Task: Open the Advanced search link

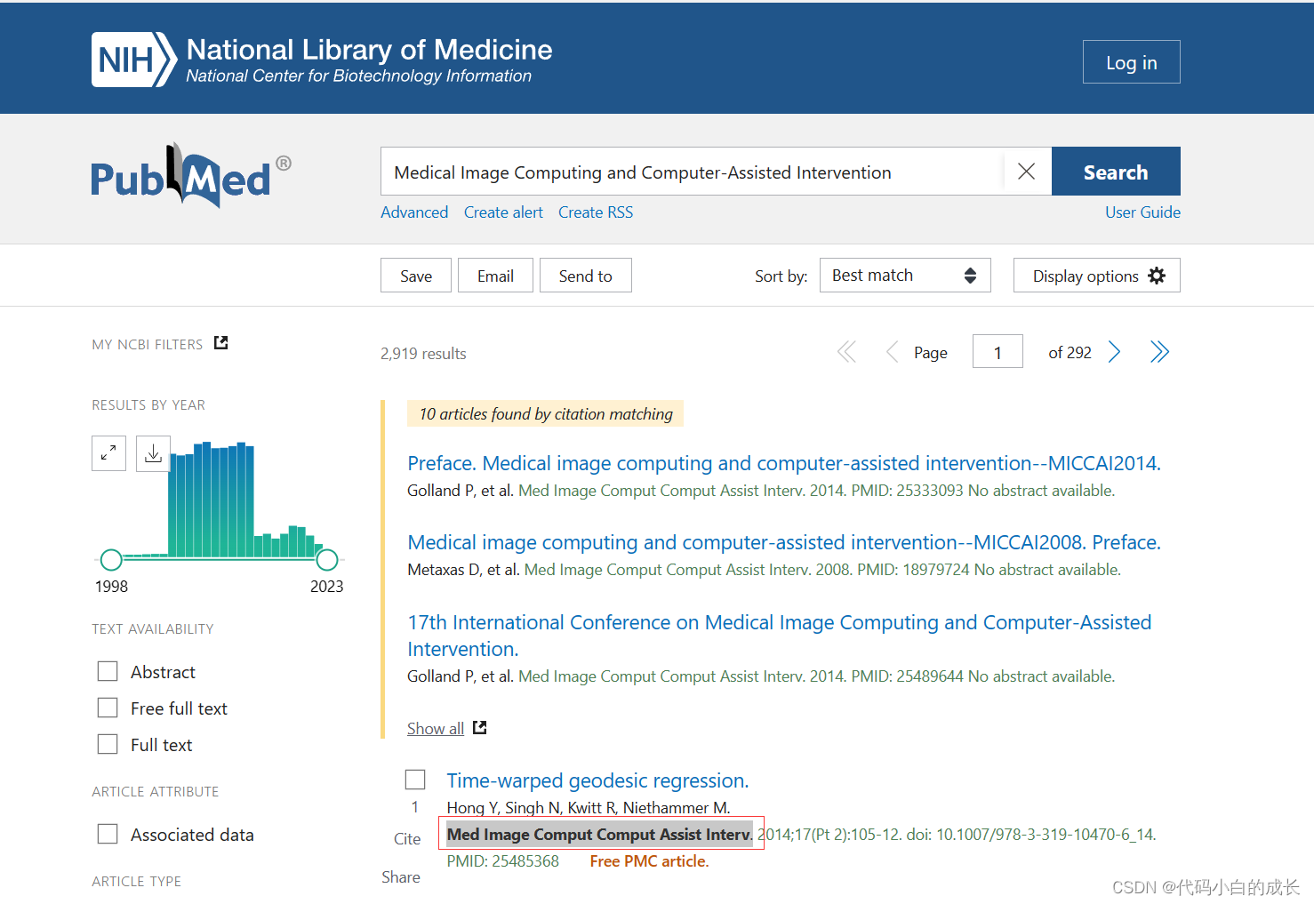Action: pyautogui.click(x=414, y=212)
